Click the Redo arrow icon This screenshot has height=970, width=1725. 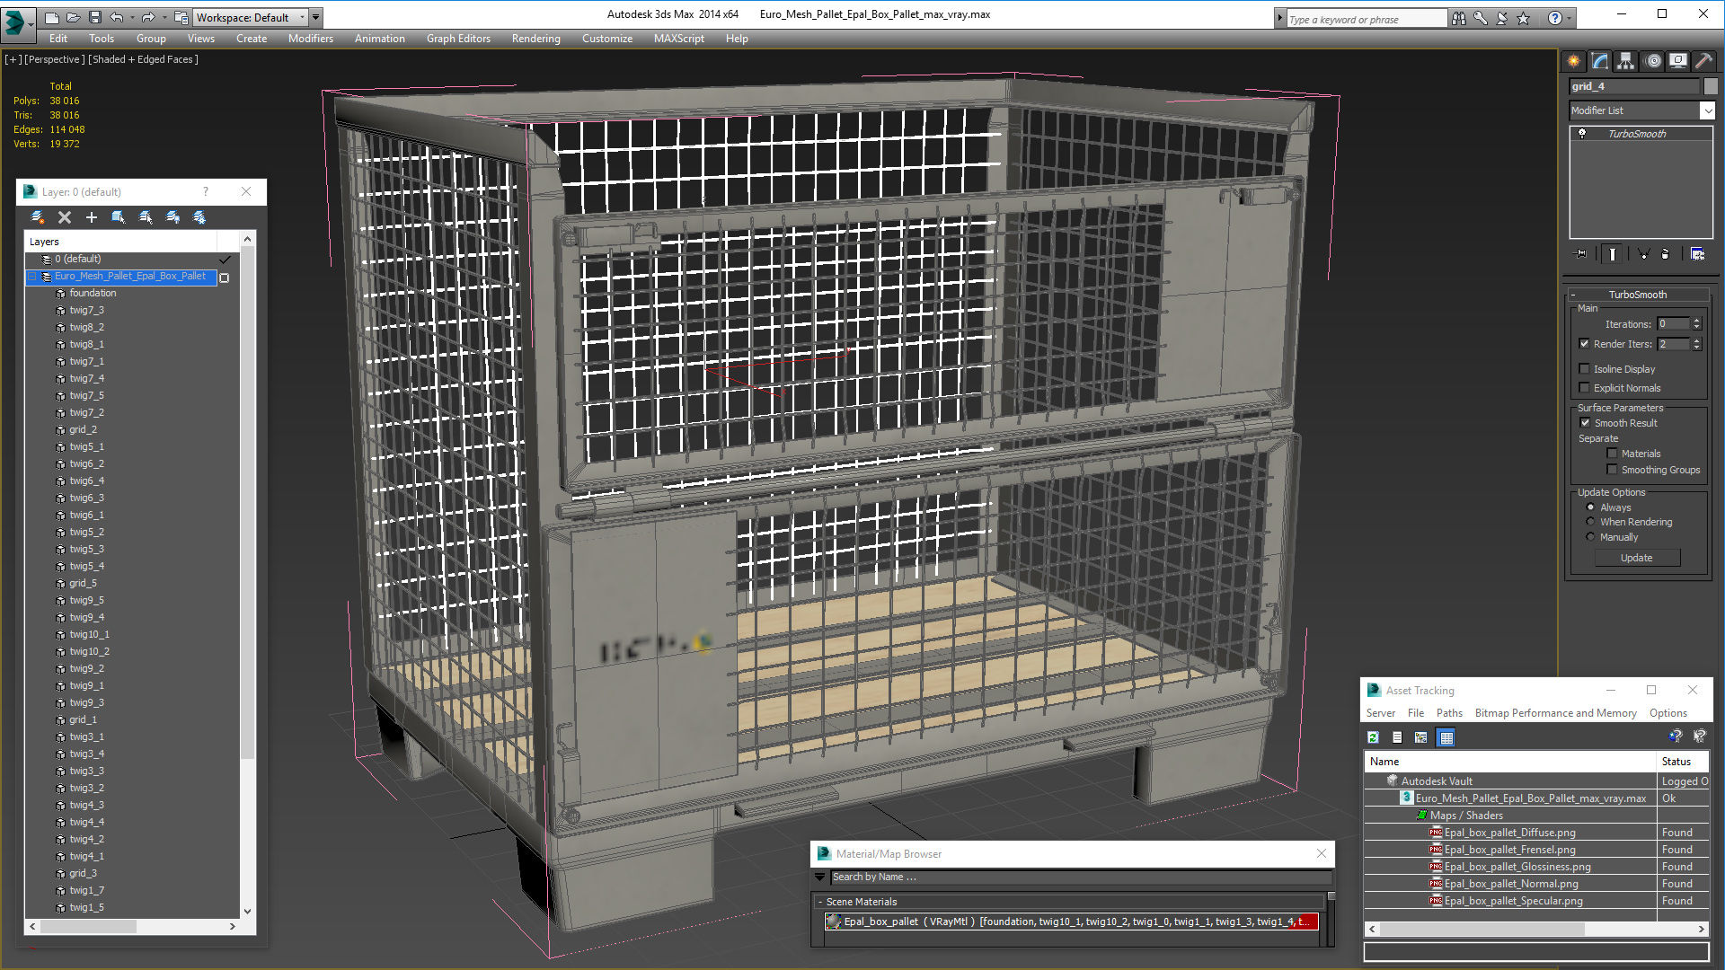coord(148,17)
